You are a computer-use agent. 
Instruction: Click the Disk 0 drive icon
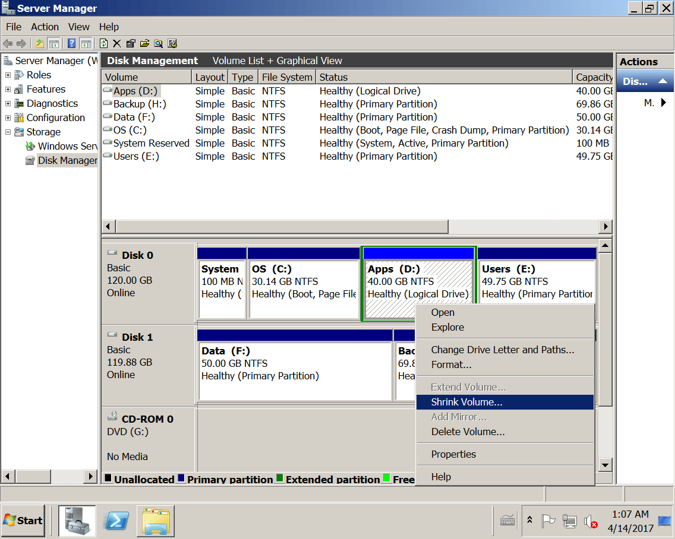pyautogui.click(x=112, y=252)
